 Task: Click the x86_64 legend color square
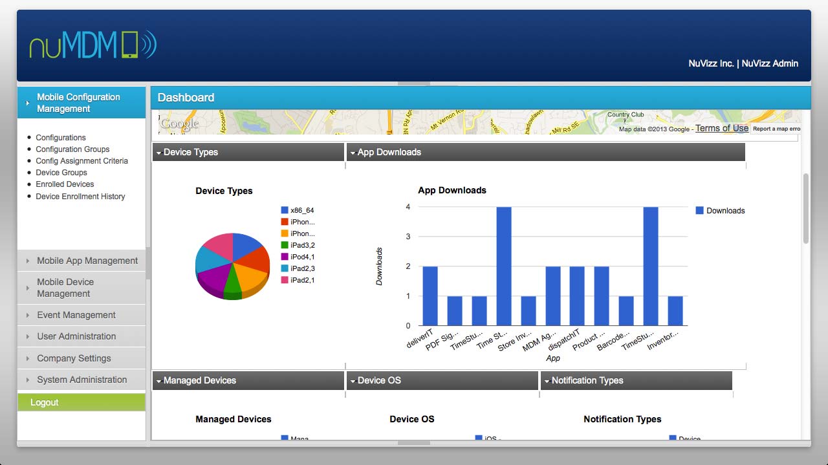(285, 210)
